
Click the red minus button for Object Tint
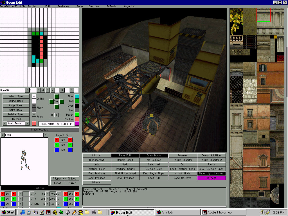[57, 140]
